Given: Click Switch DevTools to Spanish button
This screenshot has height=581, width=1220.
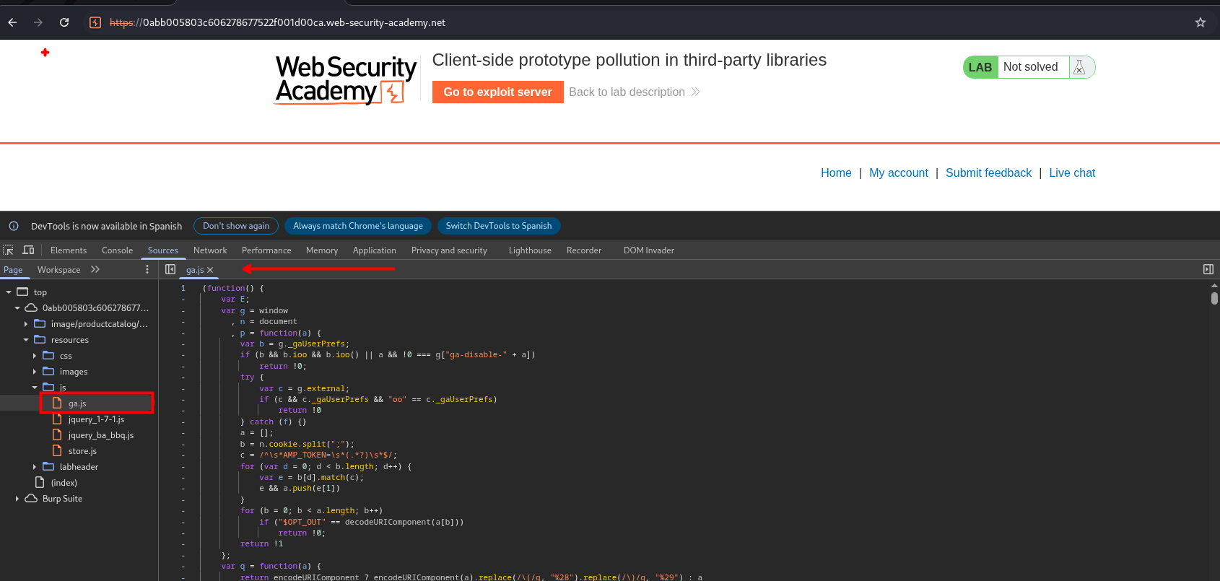Looking at the screenshot, I should pos(498,226).
